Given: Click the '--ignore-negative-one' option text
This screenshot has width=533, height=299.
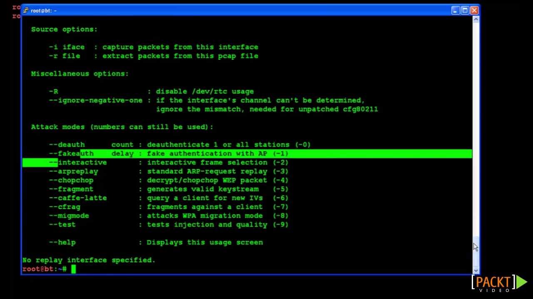Looking at the screenshot, I should pyautogui.click(x=96, y=100).
